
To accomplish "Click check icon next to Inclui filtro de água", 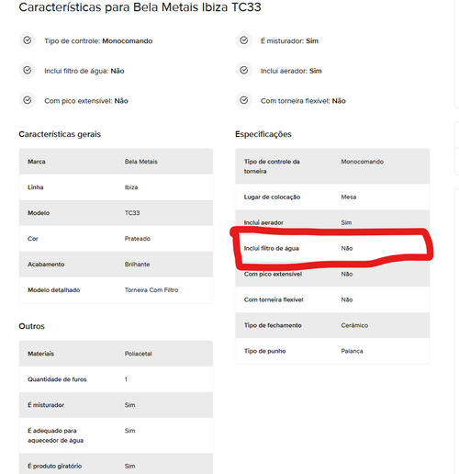I will pyautogui.click(x=28, y=71).
